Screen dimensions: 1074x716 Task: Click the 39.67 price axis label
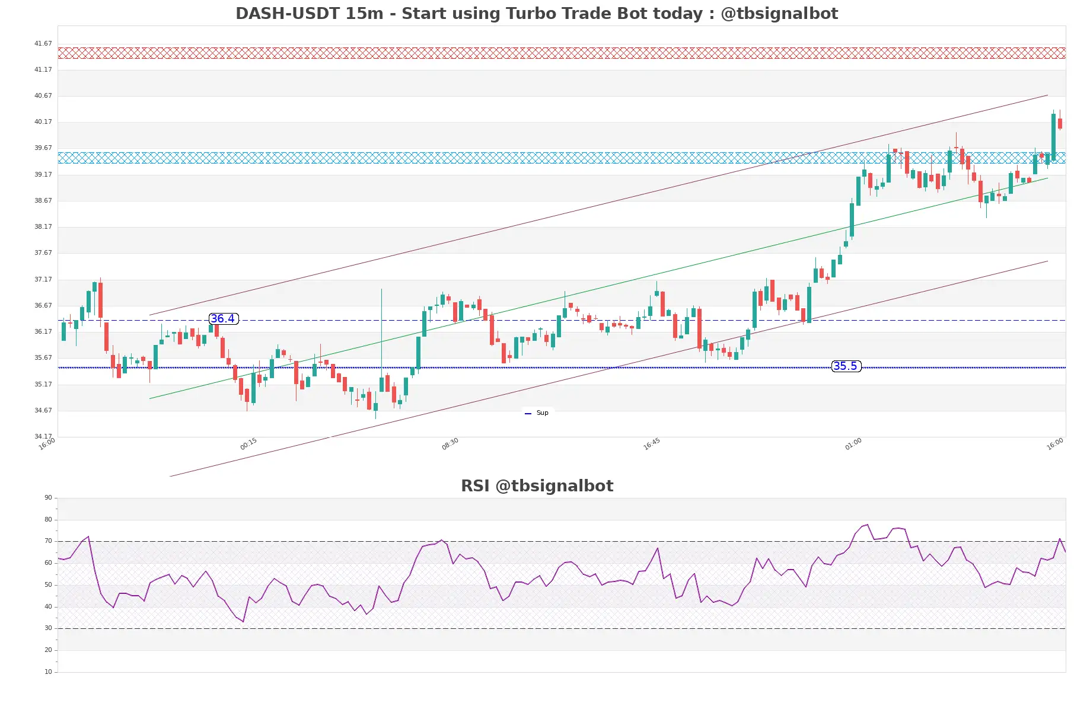[43, 148]
